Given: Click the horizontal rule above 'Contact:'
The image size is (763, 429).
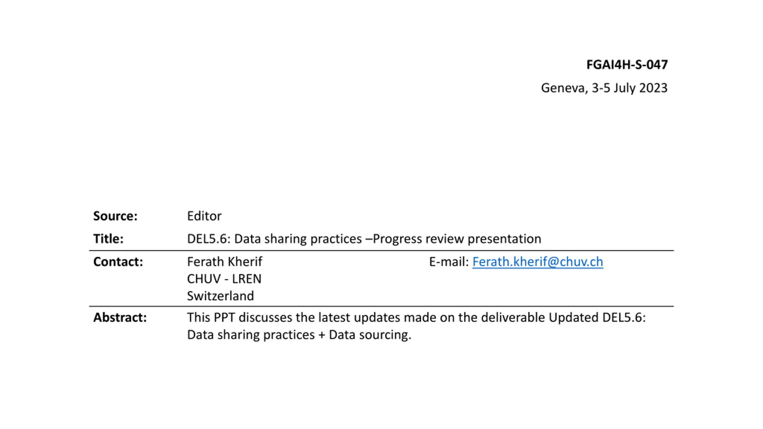Looking at the screenshot, I should (381, 251).
